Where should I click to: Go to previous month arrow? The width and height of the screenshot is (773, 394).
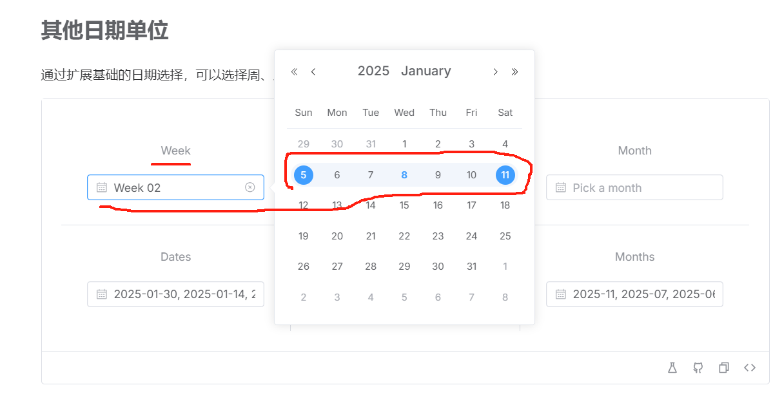(313, 72)
